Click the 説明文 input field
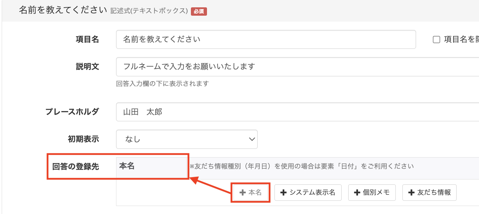Viewport: 479px width, 214px height. click(x=298, y=67)
